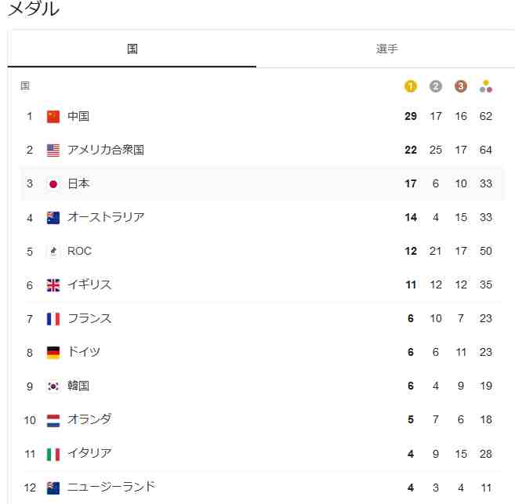
Task: Click the ROC flag icon
Action: (x=53, y=252)
